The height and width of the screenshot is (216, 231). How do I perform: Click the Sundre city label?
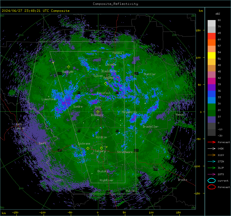[x=78, y=106]
